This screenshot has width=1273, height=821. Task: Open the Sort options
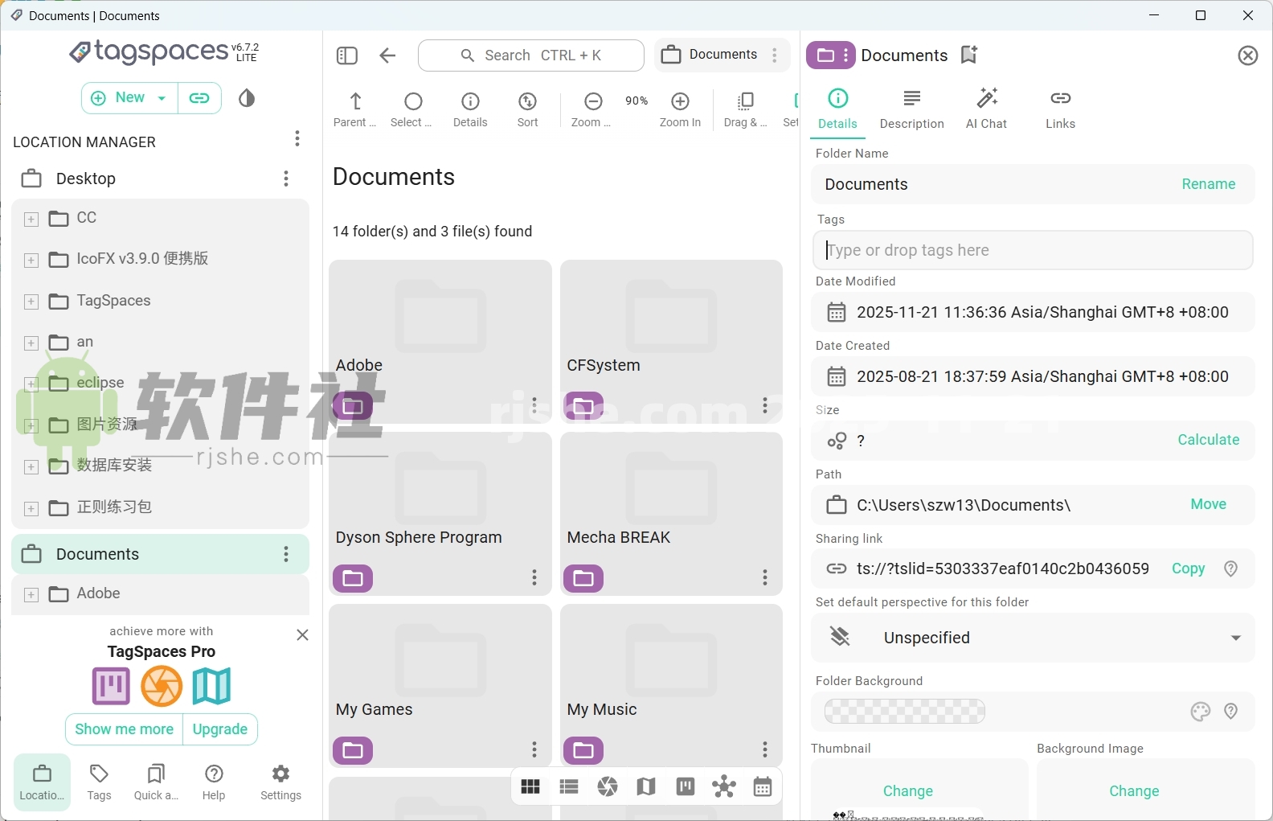[528, 110]
